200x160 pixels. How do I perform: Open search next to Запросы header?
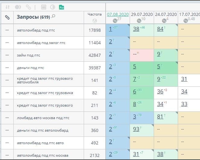coord(54,16)
